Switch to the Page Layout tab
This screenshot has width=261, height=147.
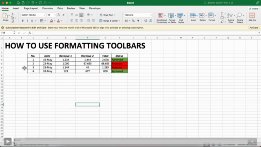pos(31,8)
